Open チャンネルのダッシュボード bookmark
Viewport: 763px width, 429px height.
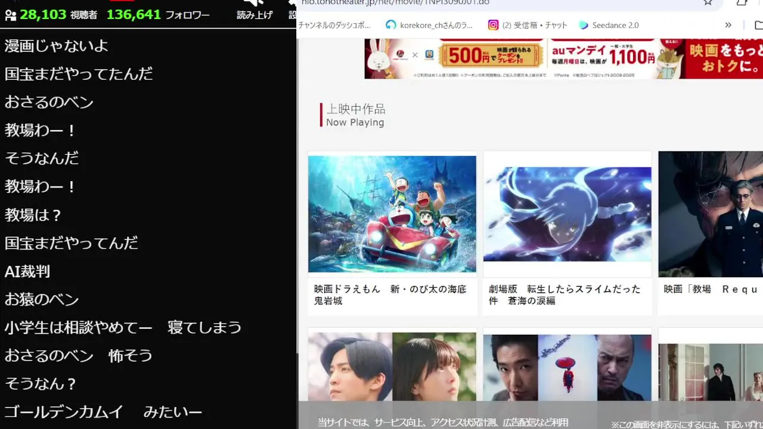pos(334,25)
